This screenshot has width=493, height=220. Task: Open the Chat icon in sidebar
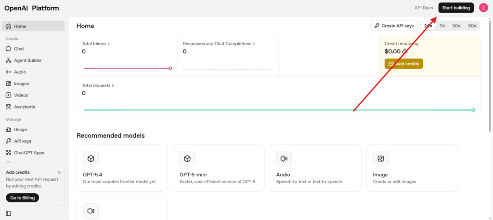pos(9,49)
